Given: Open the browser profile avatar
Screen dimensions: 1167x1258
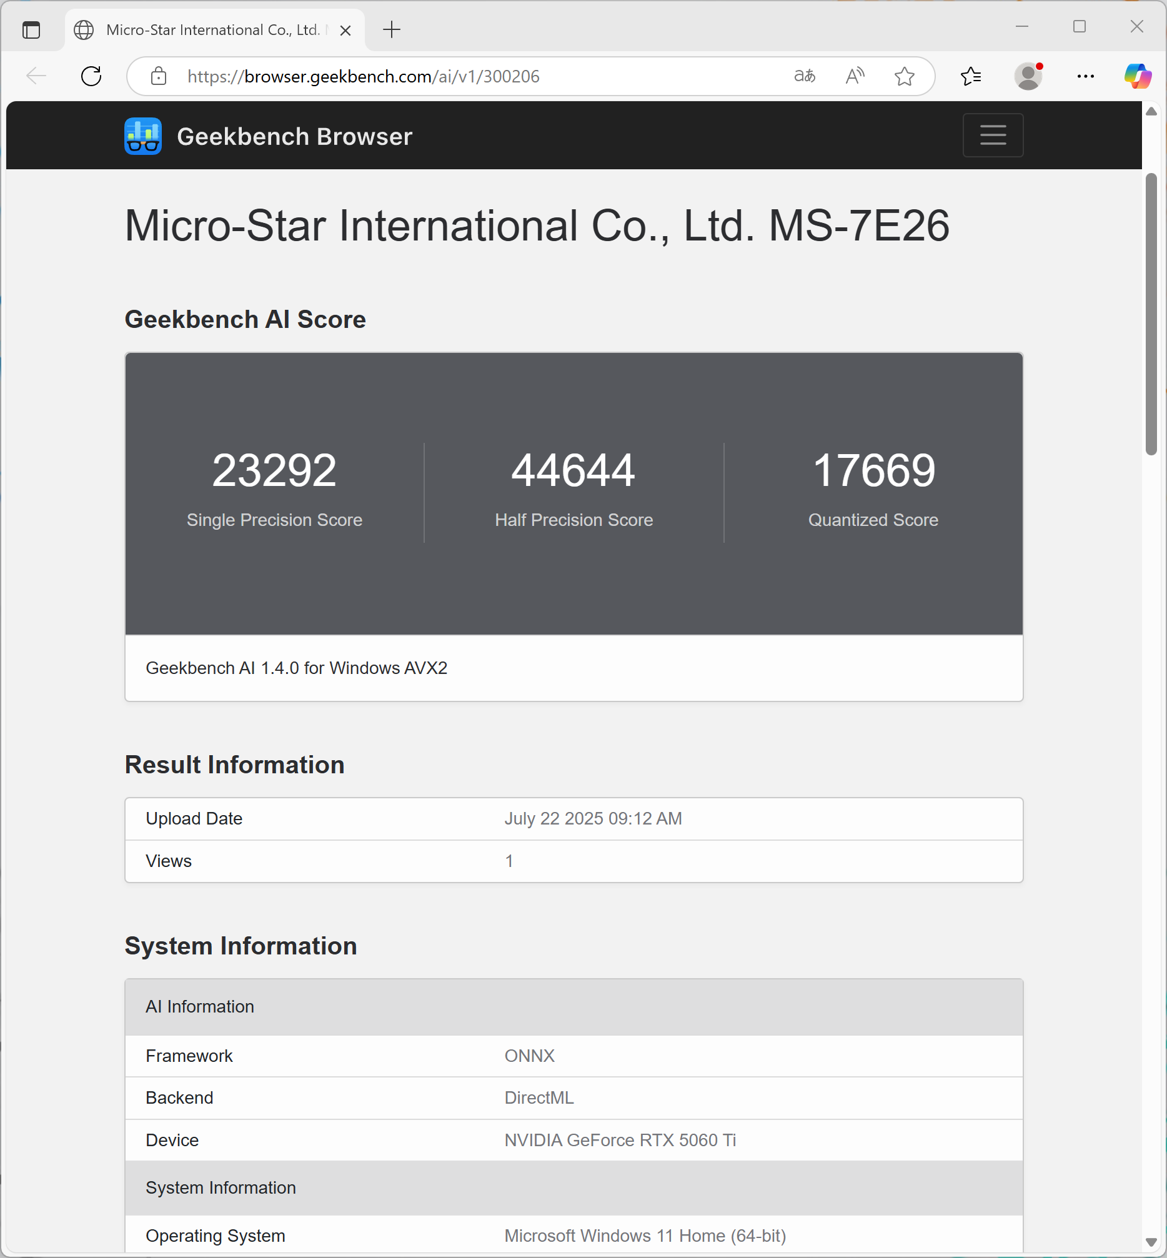Looking at the screenshot, I should (1028, 76).
